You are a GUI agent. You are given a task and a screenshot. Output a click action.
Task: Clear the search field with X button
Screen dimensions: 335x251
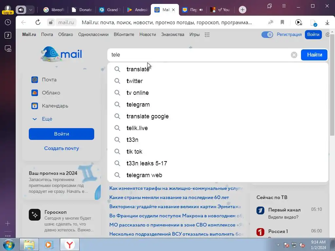tap(294, 55)
